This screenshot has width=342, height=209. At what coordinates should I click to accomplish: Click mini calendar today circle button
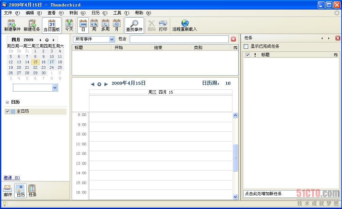click(x=47, y=40)
